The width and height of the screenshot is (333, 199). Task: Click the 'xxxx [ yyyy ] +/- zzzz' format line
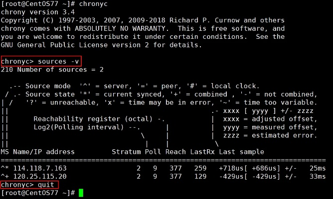click(x=268, y=111)
